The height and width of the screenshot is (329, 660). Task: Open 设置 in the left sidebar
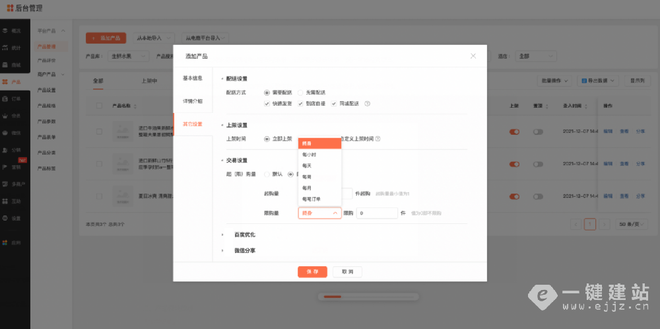(15, 217)
